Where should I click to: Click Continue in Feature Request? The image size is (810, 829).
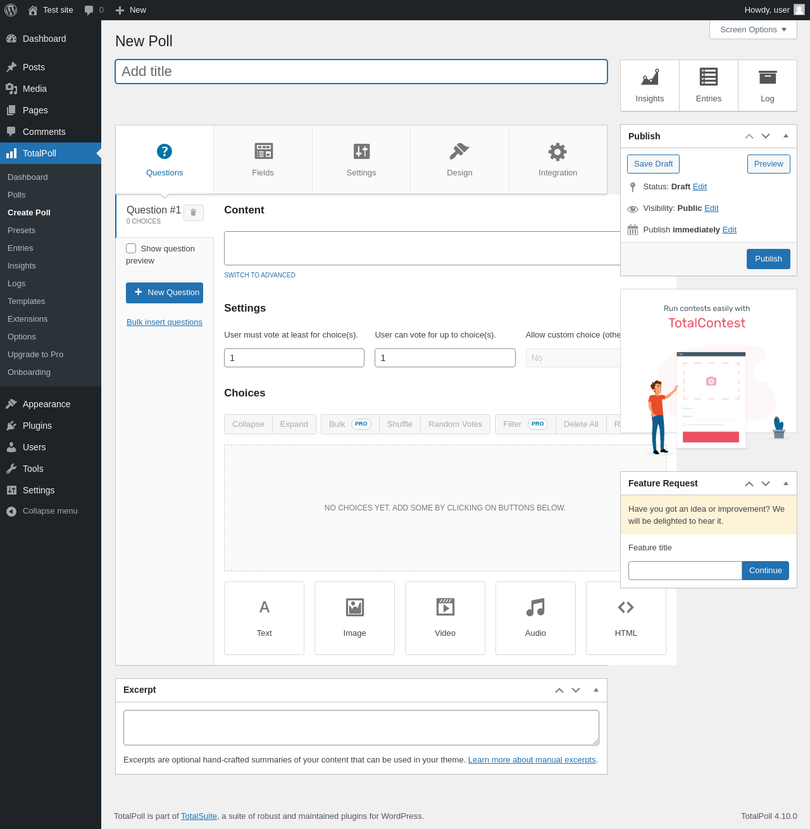(x=766, y=571)
